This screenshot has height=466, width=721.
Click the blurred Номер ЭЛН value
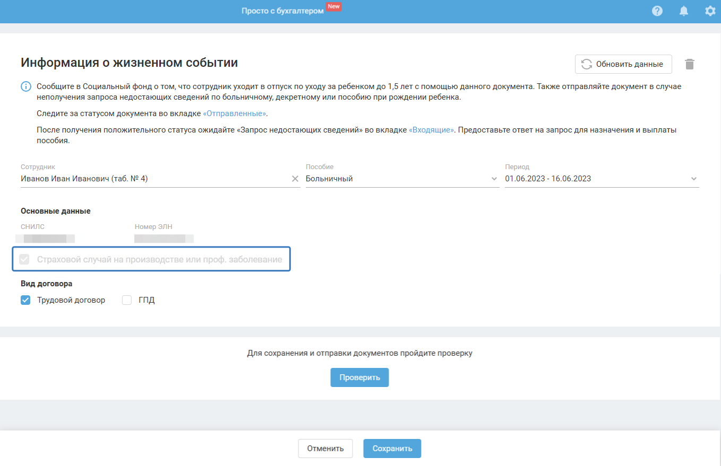pyautogui.click(x=164, y=239)
